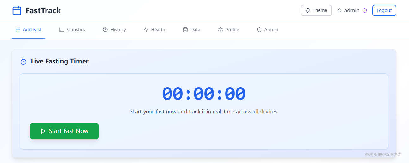Click the admin user name
This screenshot has width=409, height=163.
pos(352,10)
